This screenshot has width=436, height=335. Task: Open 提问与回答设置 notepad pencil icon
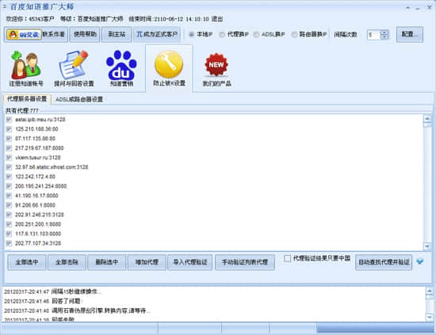point(74,69)
